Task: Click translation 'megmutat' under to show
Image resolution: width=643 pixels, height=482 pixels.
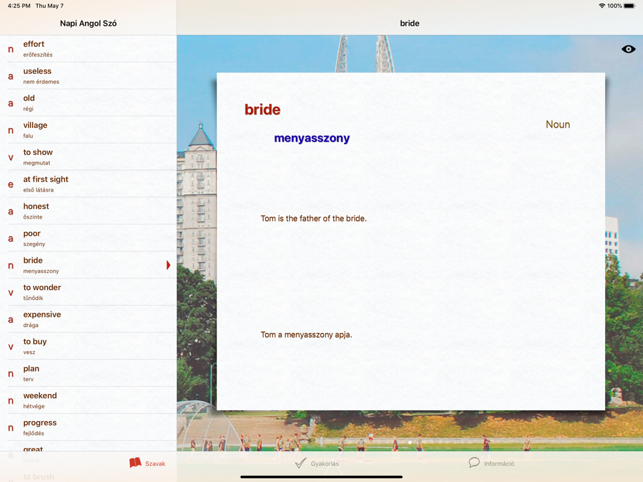Action: tap(37, 163)
